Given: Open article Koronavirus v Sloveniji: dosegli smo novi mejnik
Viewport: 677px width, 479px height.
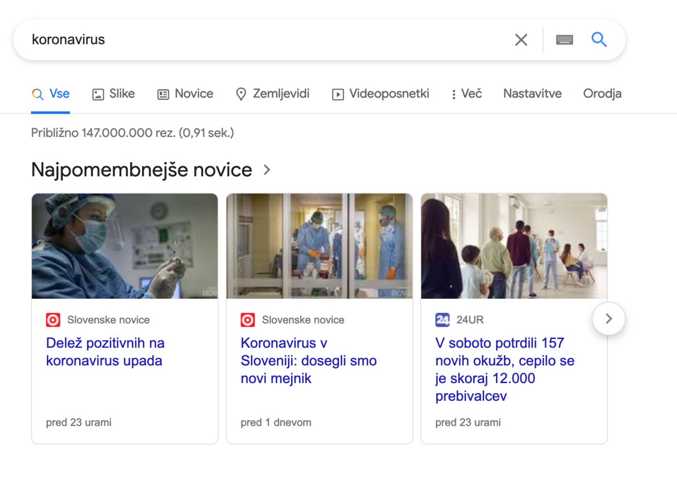Looking at the screenshot, I should (x=309, y=361).
